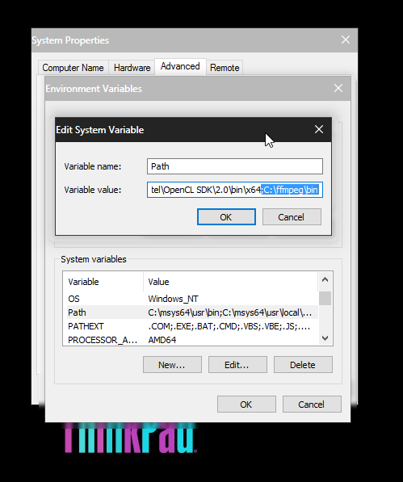Viewport: 403px width, 482px height.
Task: Close the Environment Variables window
Action: click(x=338, y=88)
